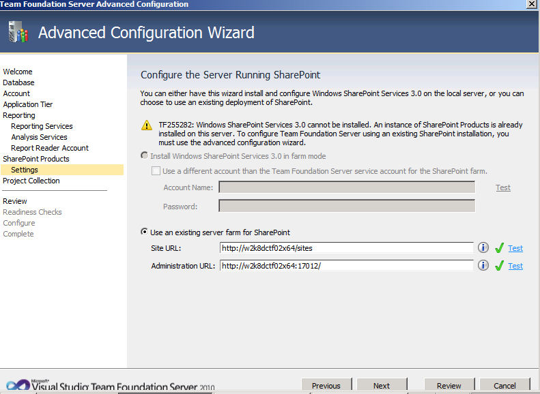The image size is (540, 394).
Task: Jump to the Review step in sidebar
Action: [x=15, y=201]
